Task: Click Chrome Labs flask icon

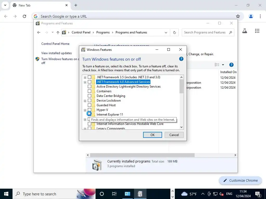Action: click(x=245, y=31)
